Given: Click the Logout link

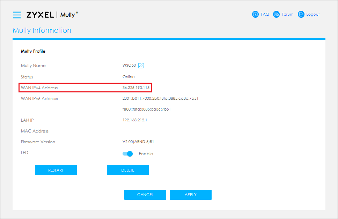Looking at the screenshot, I should 313,14.
